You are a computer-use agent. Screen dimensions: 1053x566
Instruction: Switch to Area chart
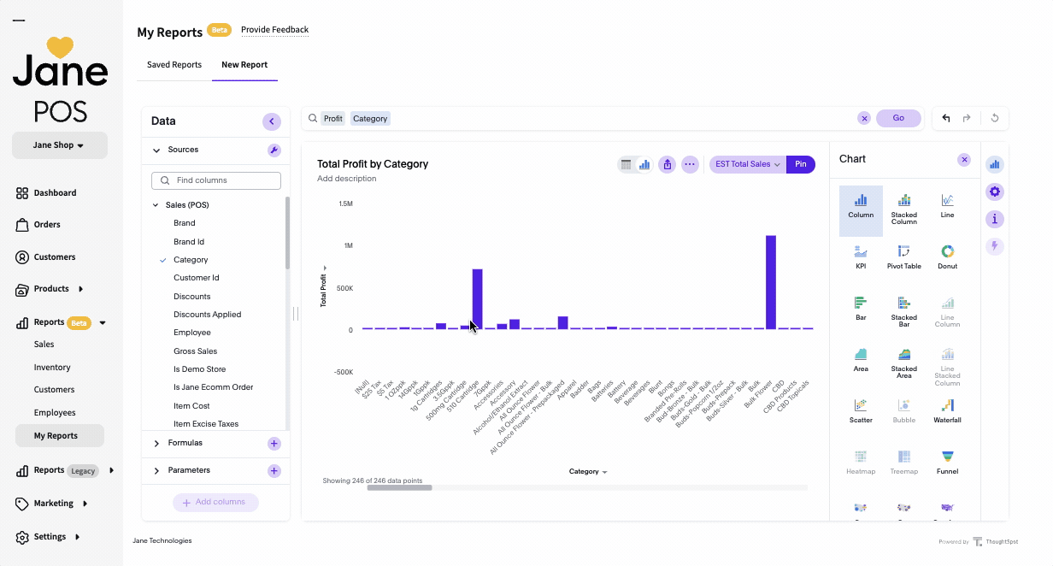coord(861,361)
